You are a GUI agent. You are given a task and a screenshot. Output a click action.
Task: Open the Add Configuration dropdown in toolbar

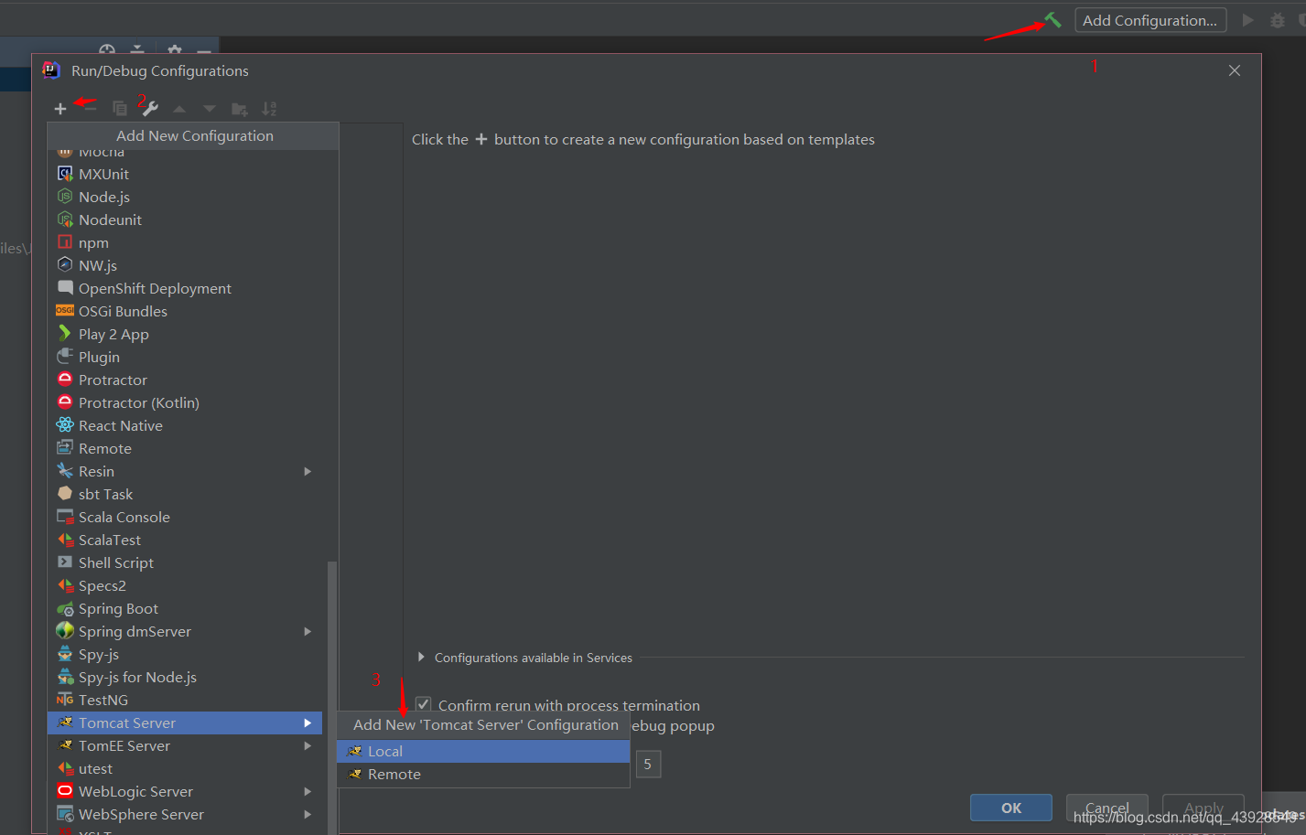[1150, 20]
